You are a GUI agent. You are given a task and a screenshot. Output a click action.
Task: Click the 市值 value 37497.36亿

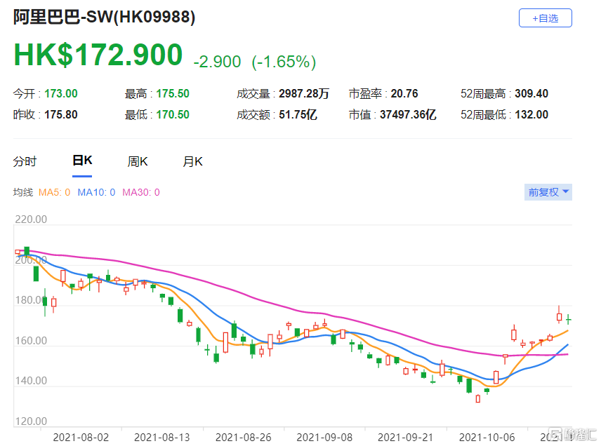408,114
